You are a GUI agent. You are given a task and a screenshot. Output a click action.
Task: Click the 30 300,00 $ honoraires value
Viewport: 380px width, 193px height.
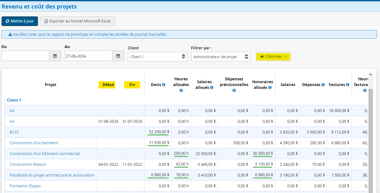[263, 153]
